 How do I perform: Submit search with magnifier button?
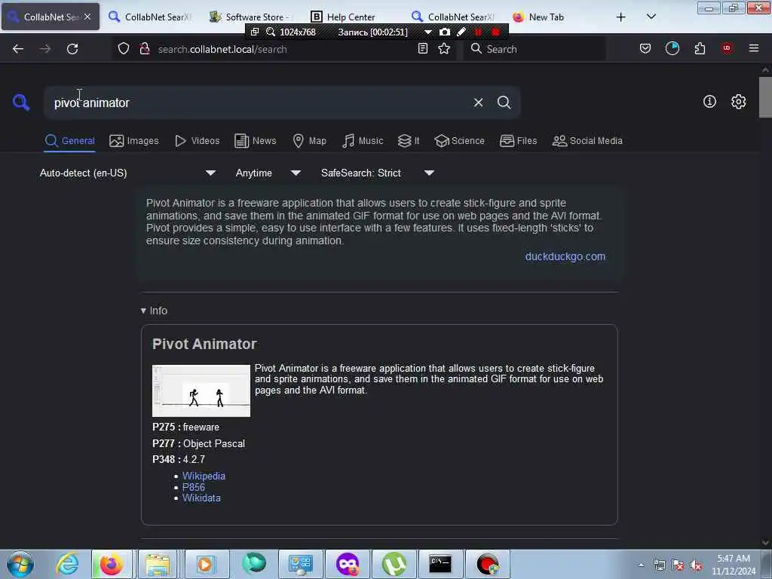pos(504,103)
